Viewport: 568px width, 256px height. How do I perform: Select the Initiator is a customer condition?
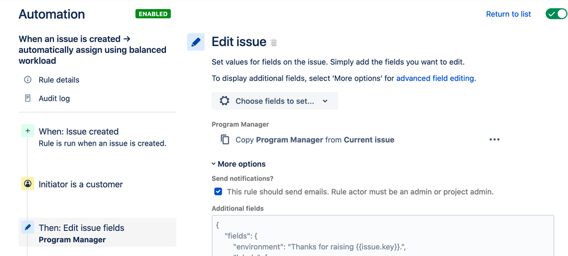pos(81,184)
